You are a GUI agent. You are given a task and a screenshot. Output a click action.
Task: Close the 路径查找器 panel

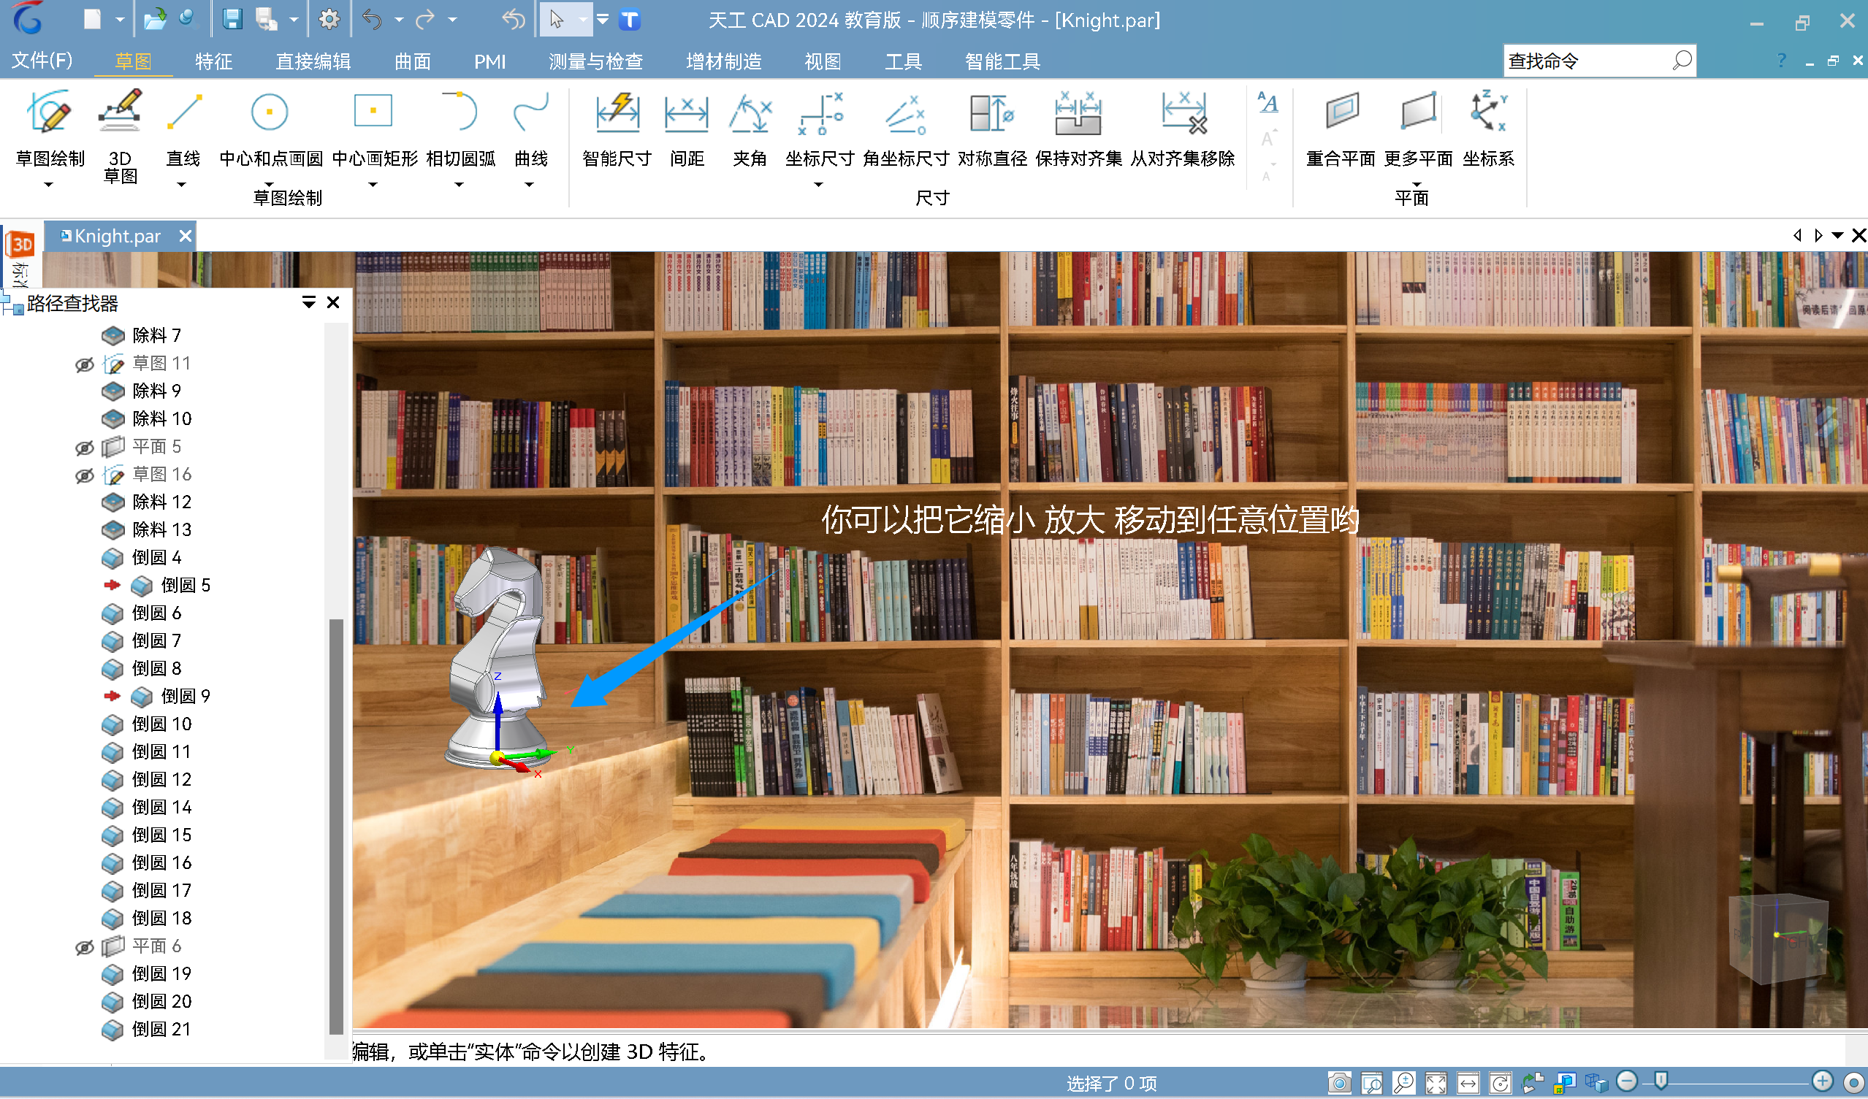tap(333, 302)
